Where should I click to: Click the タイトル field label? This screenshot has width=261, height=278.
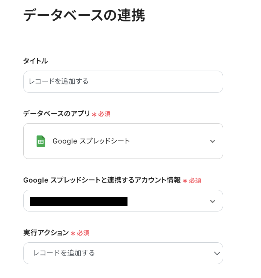36,61
